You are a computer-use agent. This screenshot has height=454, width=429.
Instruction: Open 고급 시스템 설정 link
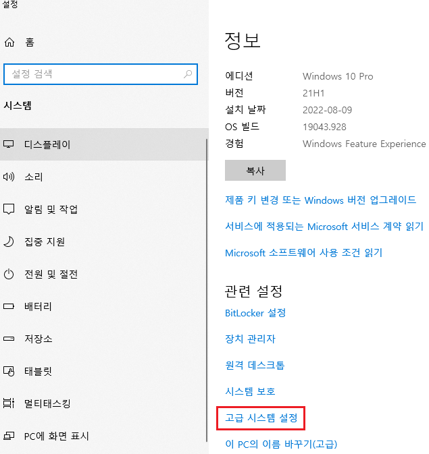point(261,418)
